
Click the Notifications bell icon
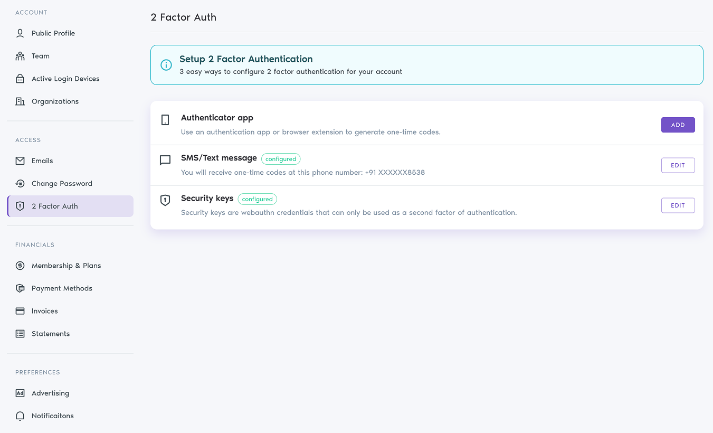point(20,416)
